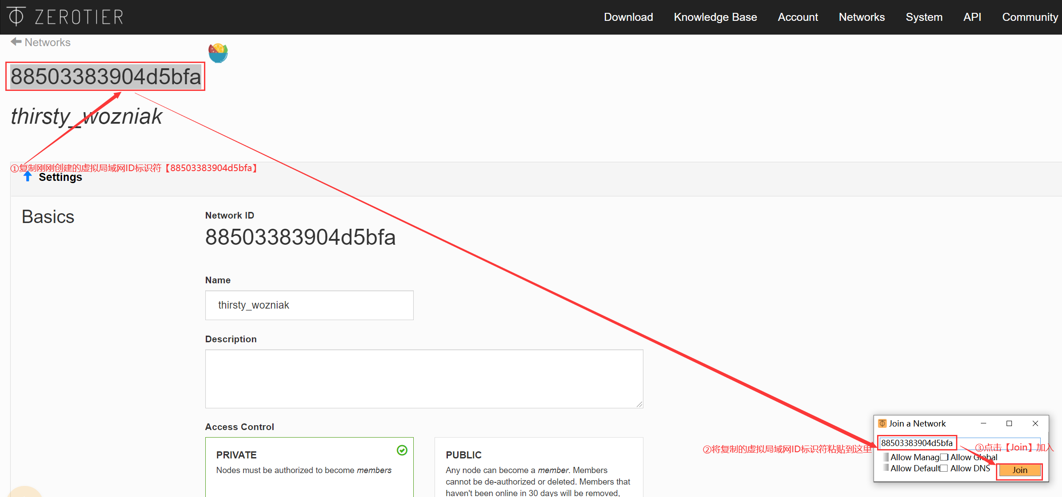Click the Basics section heading
The width and height of the screenshot is (1062, 497).
pos(48,217)
